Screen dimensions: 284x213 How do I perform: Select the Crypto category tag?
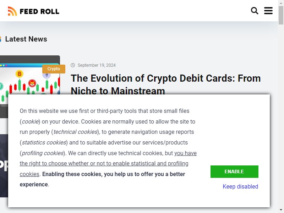pos(54,69)
